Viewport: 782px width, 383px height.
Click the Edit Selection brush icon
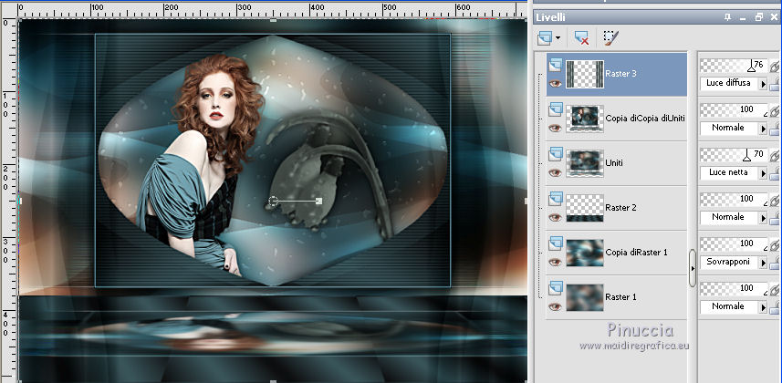(610, 38)
